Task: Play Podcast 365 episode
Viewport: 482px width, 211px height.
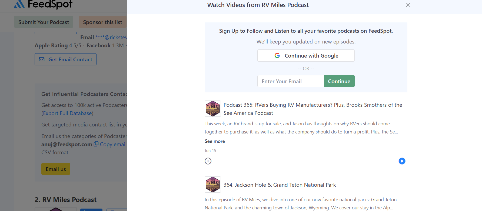Action: (402, 161)
